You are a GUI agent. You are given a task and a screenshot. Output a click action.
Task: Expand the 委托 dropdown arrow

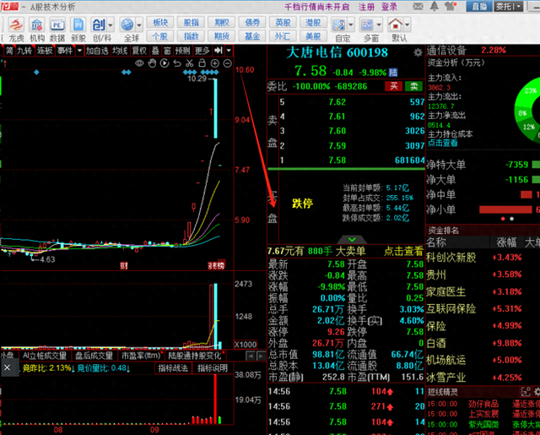click(519, 7)
